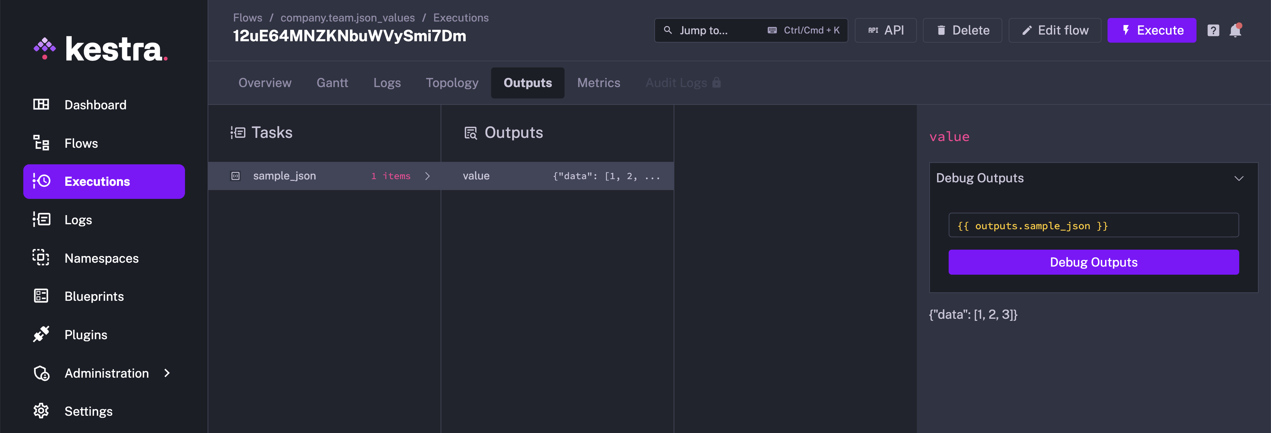Image resolution: width=1271 pixels, height=433 pixels.
Task: Open the Blueprints panel
Action: coord(94,296)
